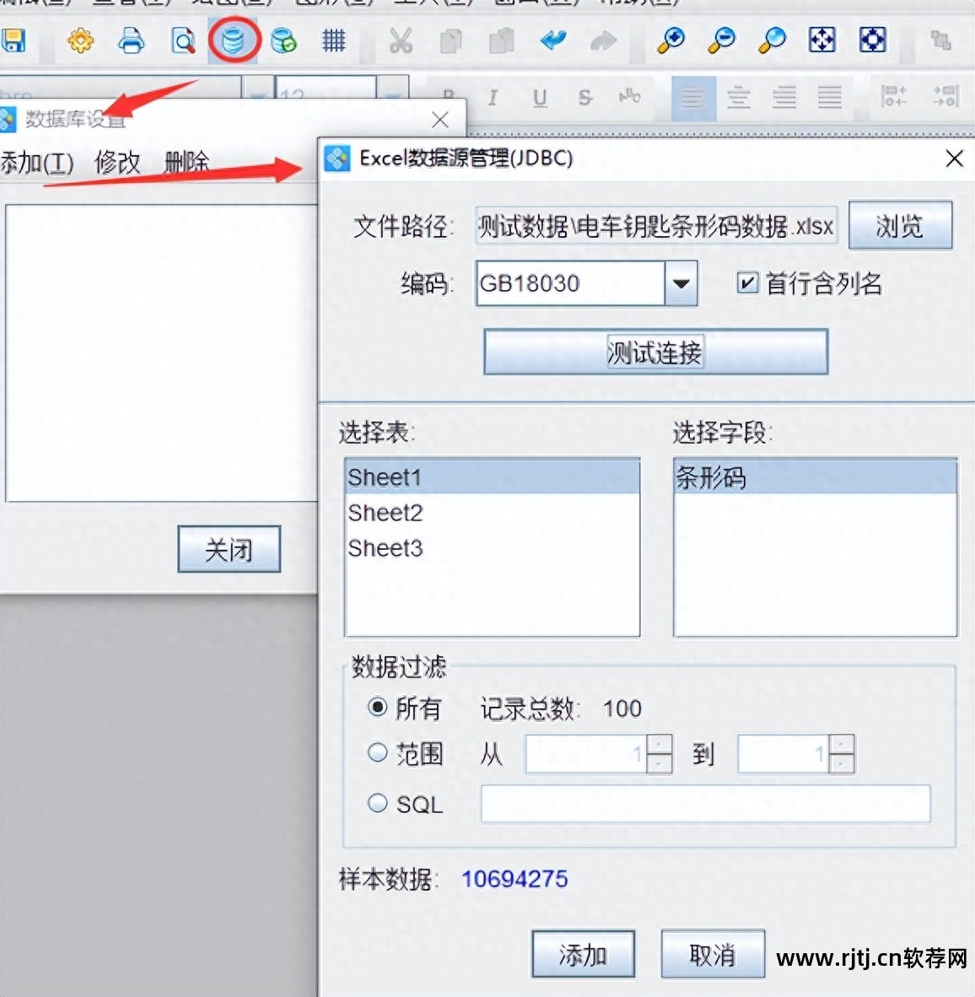
Task: Click the refresh database icon with green arrow
Action: click(283, 40)
